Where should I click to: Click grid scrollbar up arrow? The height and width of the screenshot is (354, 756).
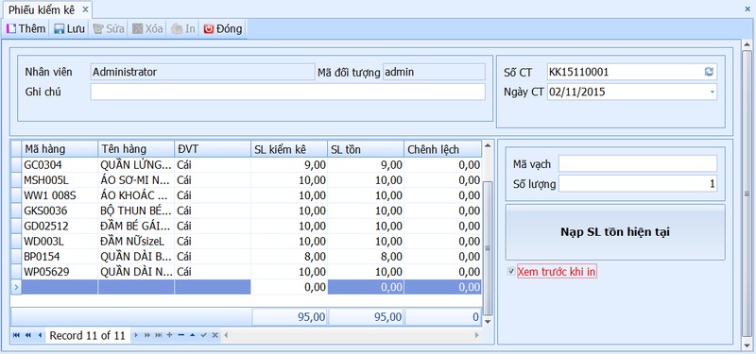pyautogui.click(x=488, y=145)
